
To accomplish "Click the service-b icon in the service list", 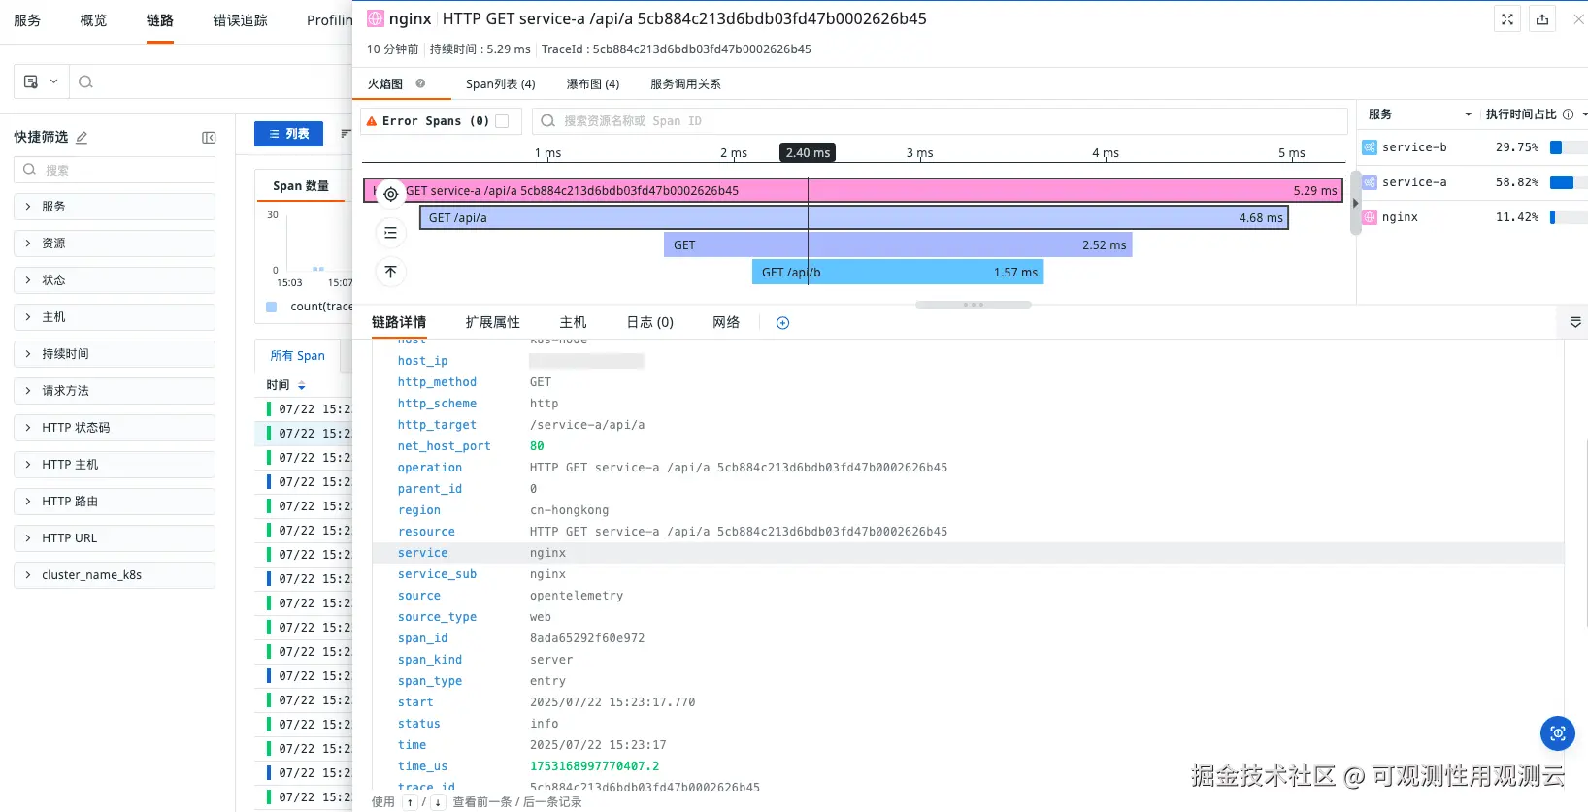I will point(1370,147).
